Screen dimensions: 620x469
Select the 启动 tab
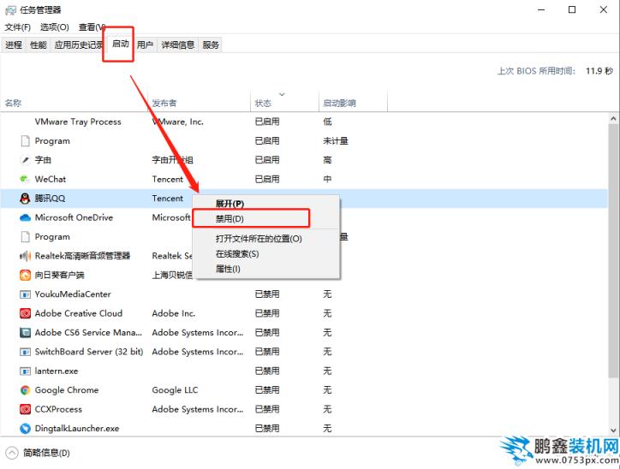120,44
